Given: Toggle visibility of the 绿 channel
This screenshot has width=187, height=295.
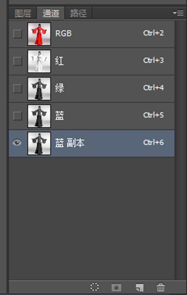Looking at the screenshot, I should [x=18, y=88].
